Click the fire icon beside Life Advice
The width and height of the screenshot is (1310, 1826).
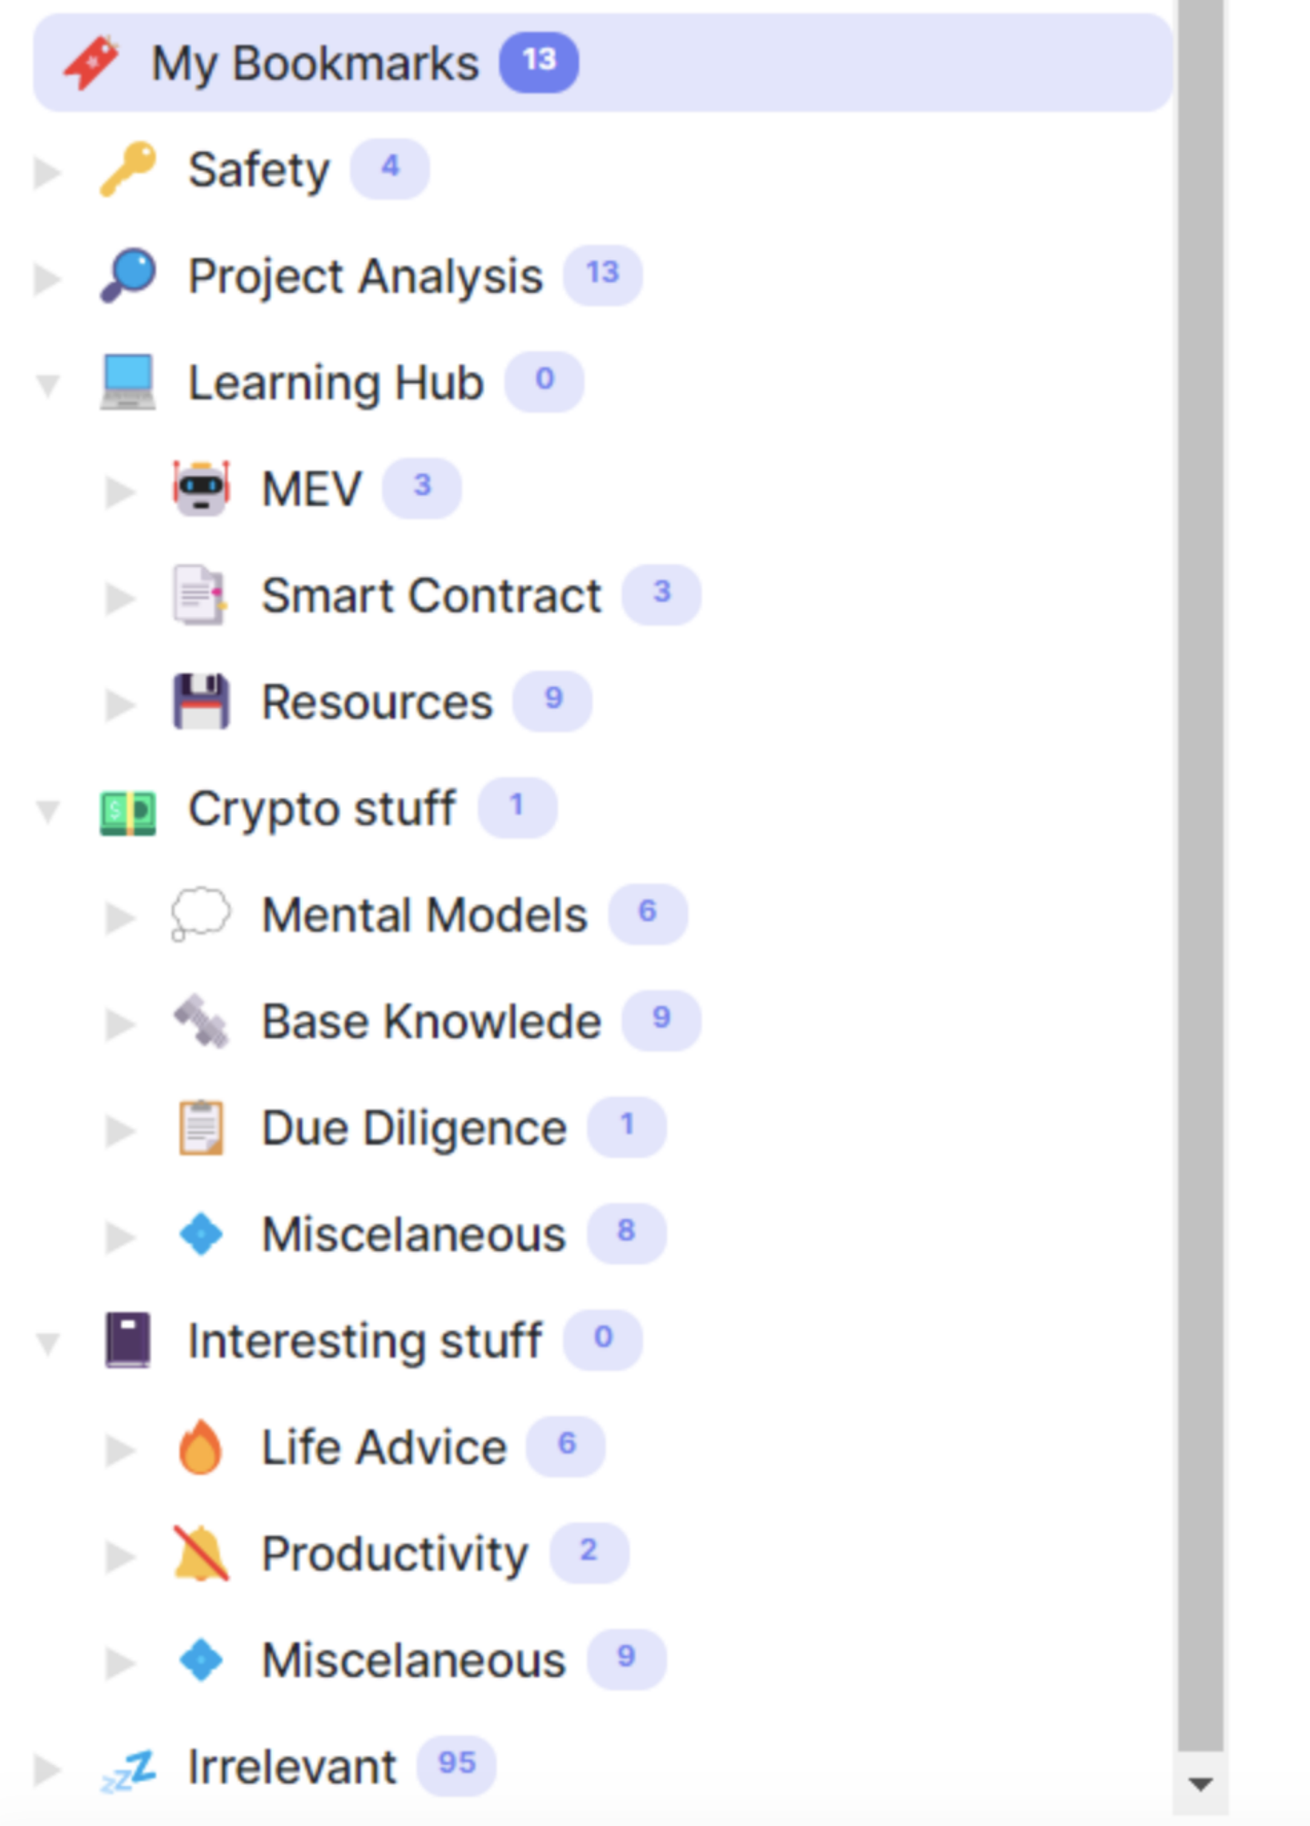pos(201,1447)
